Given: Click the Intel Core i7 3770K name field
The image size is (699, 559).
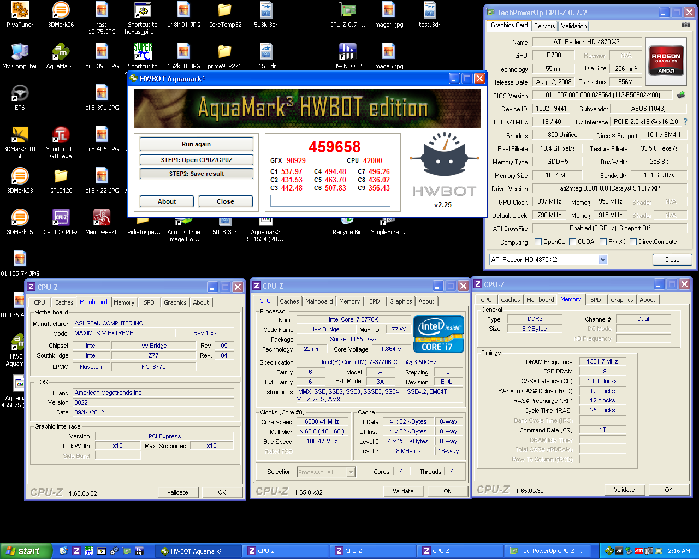Looking at the screenshot, I should click(353, 319).
